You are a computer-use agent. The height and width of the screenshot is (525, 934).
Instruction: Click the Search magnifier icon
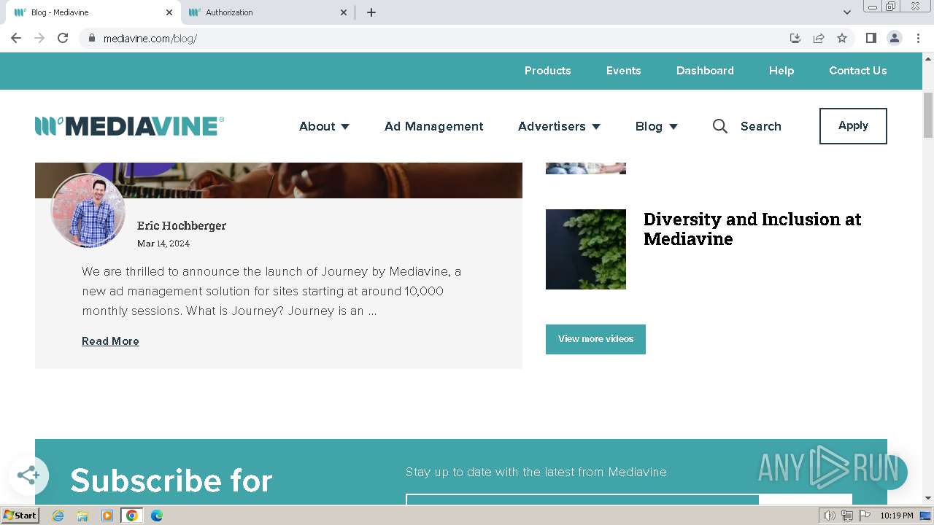point(720,126)
